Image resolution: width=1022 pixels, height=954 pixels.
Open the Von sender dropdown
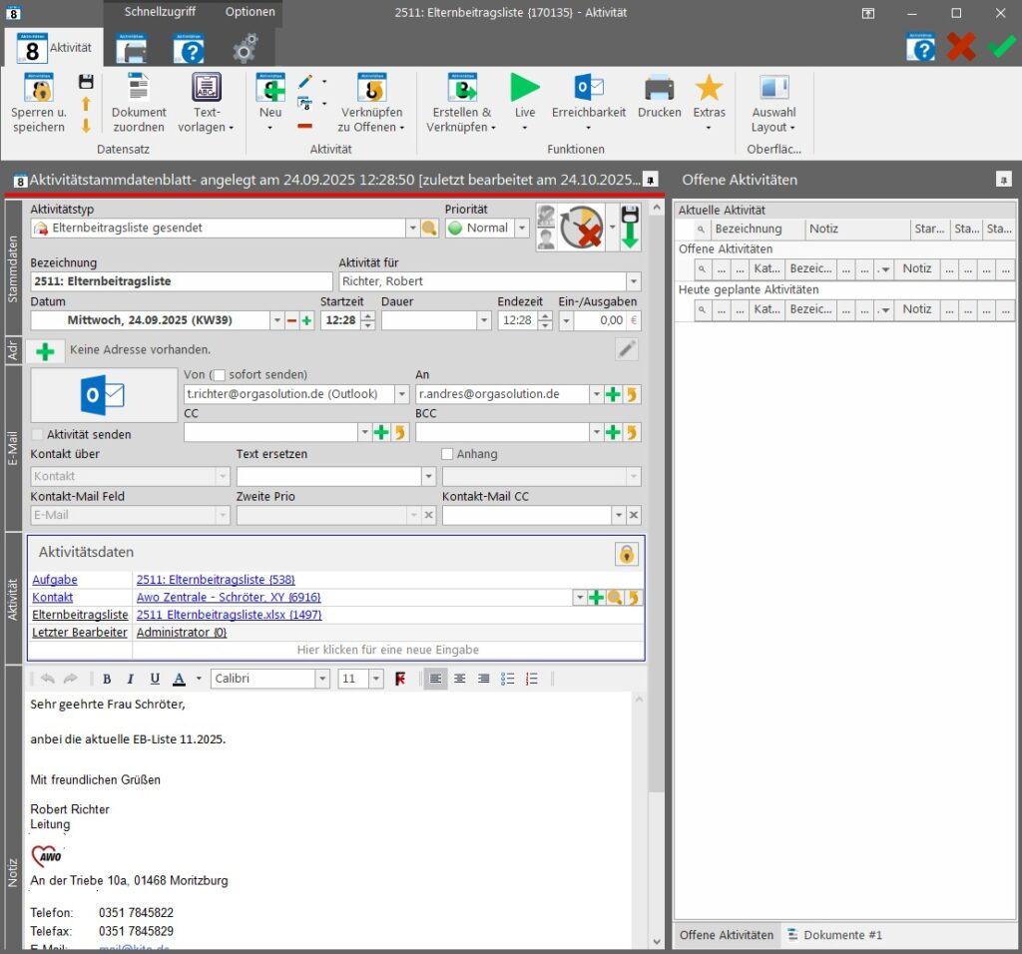click(402, 394)
